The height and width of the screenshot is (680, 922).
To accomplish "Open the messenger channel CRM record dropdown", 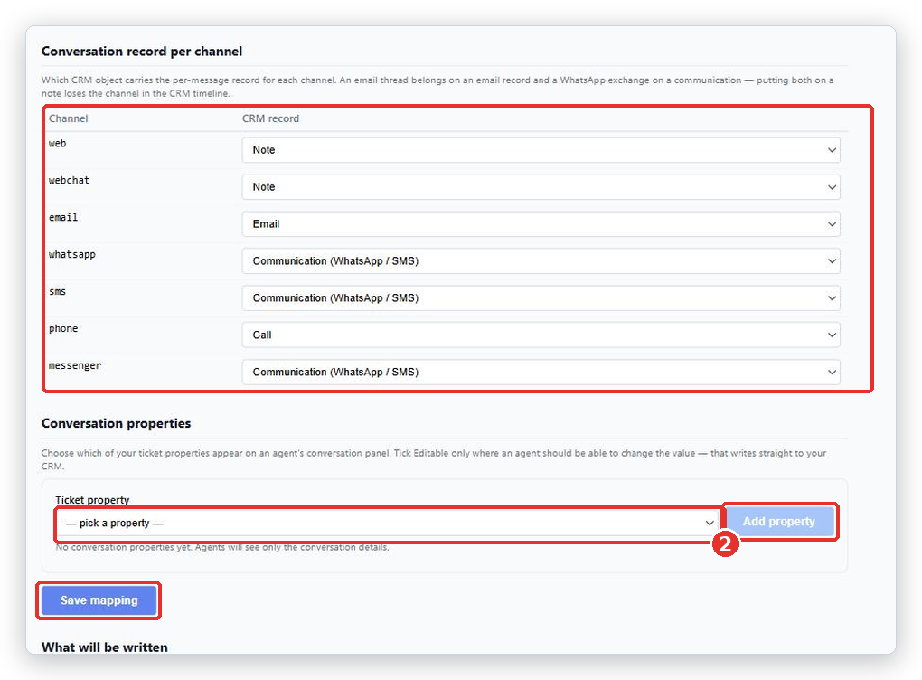I will pos(541,373).
